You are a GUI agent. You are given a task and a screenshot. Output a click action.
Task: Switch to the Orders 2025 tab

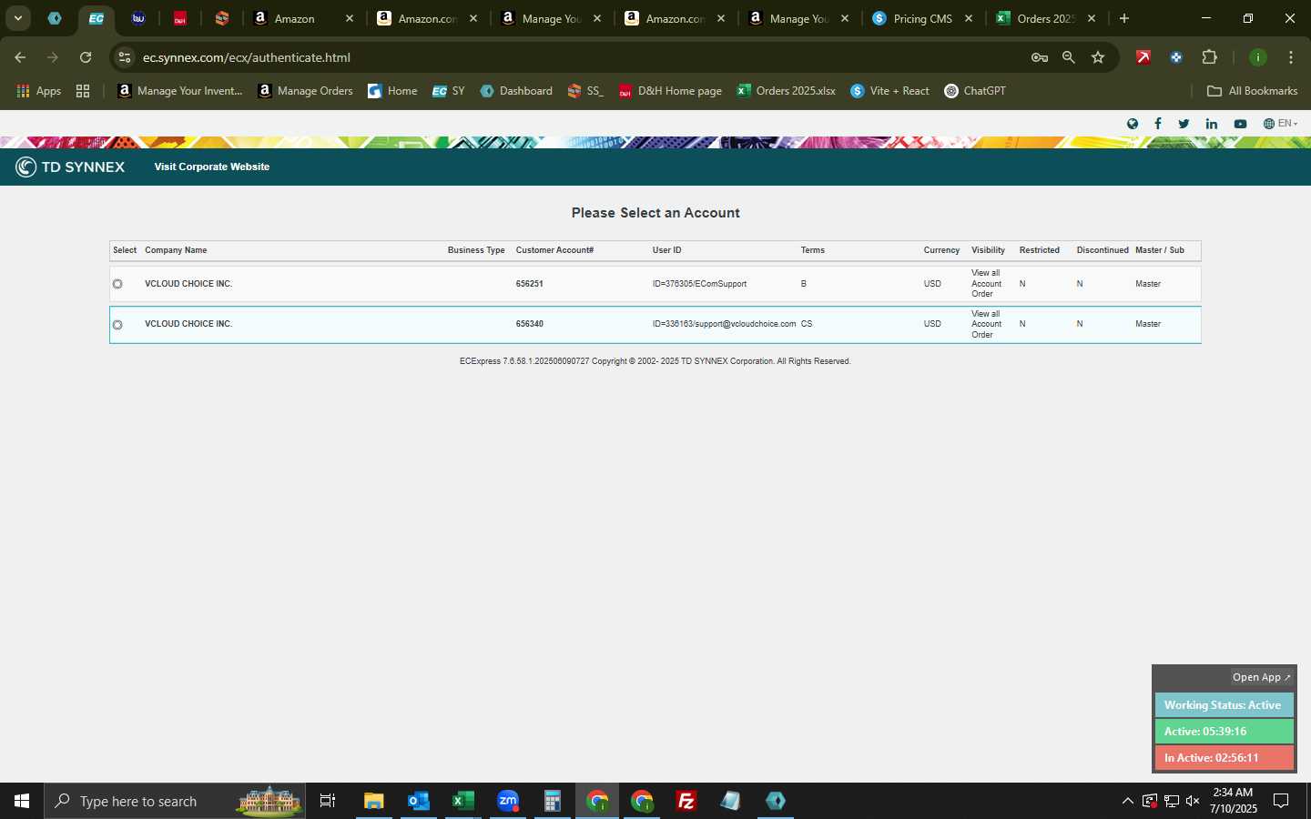(x=1047, y=18)
